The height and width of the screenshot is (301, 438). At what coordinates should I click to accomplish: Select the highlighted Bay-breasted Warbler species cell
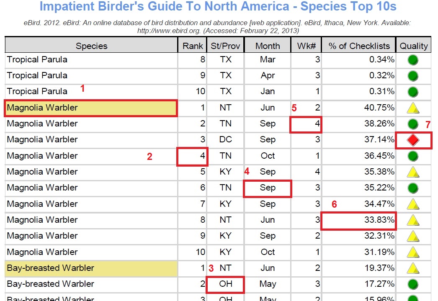[91, 268]
